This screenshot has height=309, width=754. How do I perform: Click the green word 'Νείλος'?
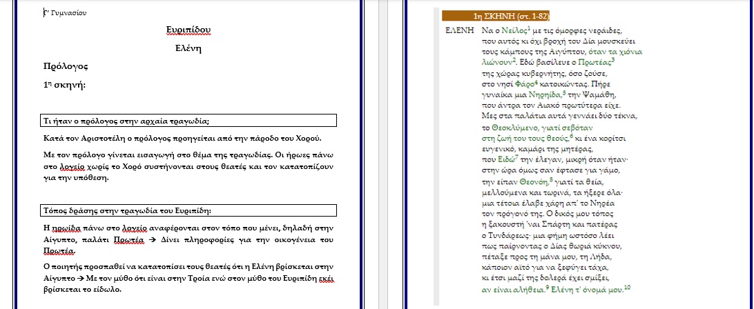[515, 30]
